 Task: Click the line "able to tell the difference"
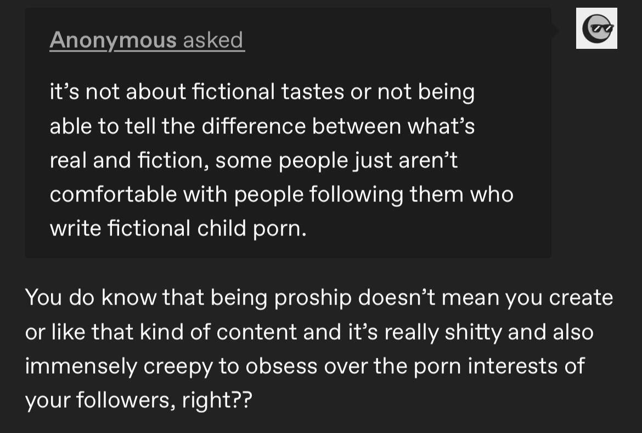click(x=262, y=126)
